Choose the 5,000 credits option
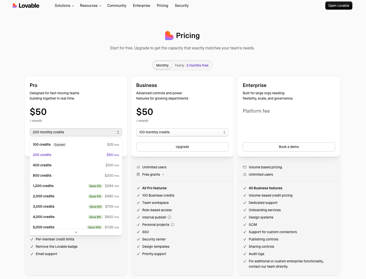The image size is (366, 279). tap(76, 226)
